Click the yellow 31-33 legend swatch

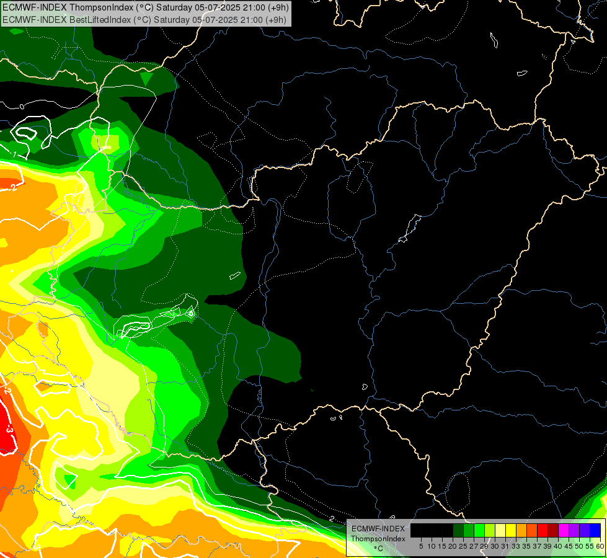(x=511, y=530)
